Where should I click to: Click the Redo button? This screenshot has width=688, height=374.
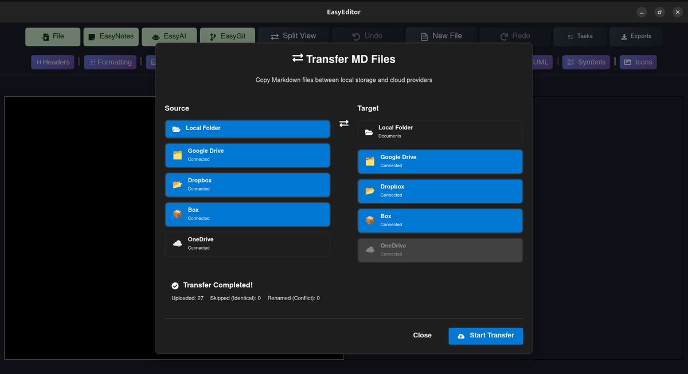point(515,36)
